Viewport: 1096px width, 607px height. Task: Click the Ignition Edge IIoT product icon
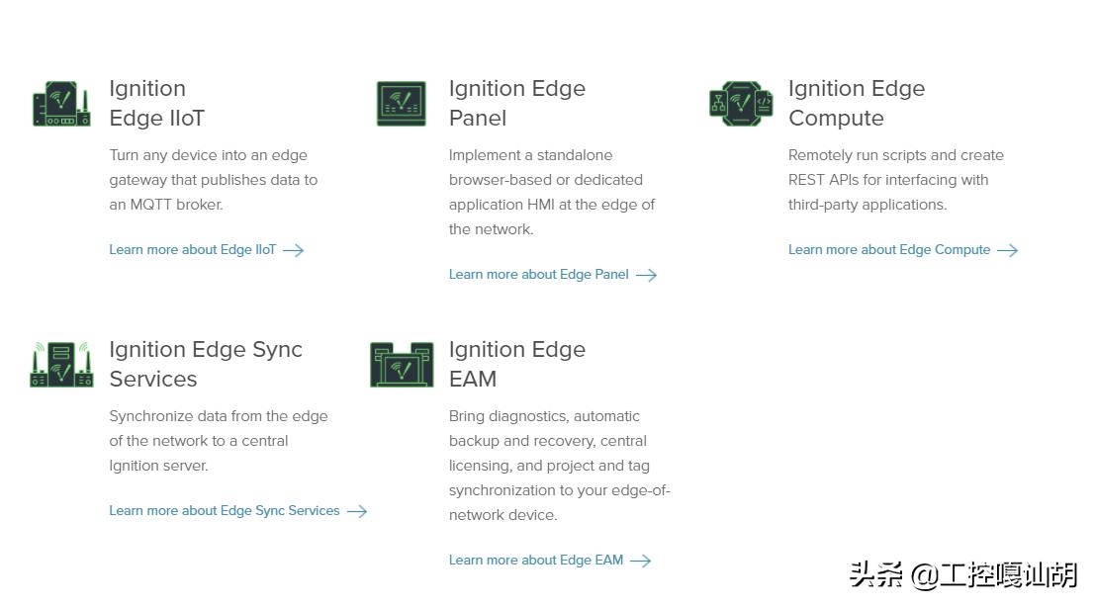coord(61,104)
